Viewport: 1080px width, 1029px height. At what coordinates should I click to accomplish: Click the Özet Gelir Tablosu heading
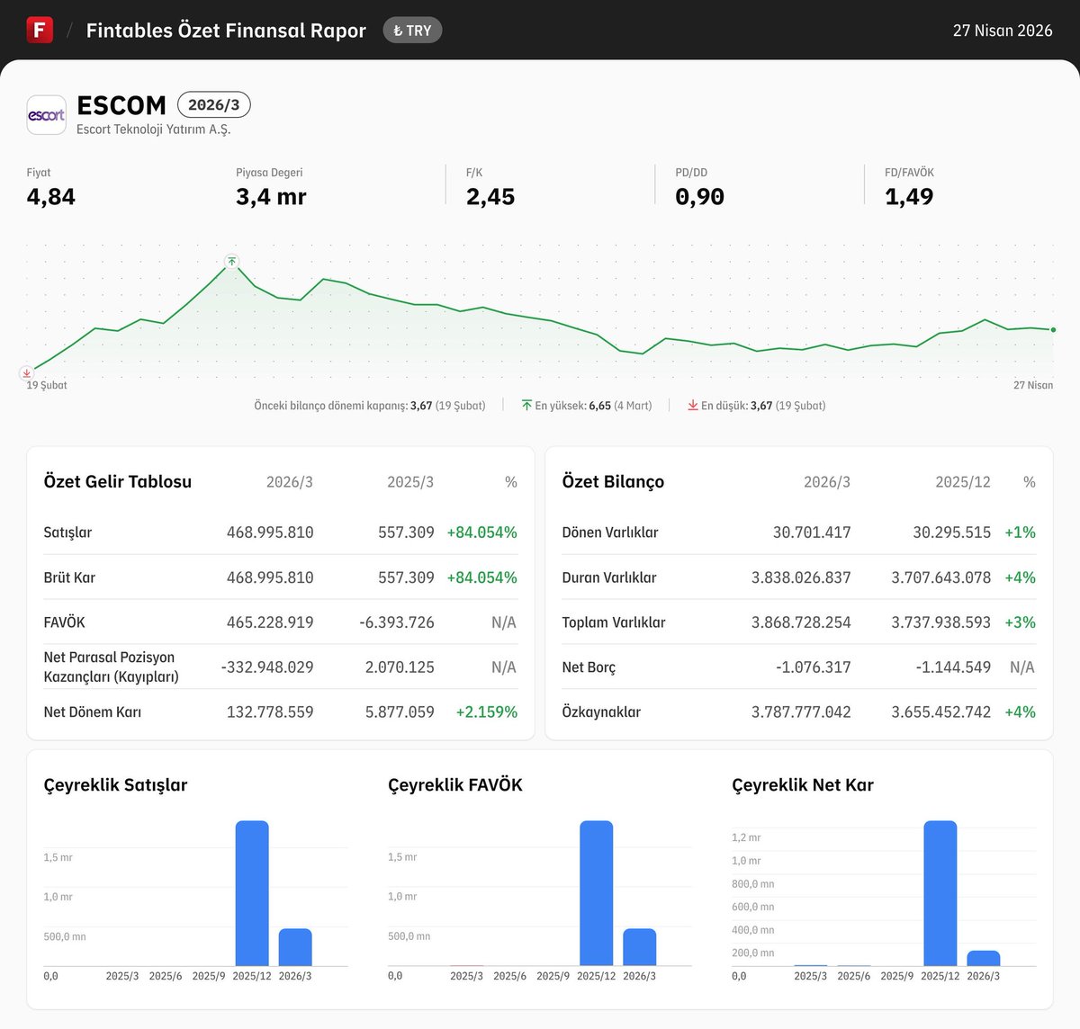[118, 482]
